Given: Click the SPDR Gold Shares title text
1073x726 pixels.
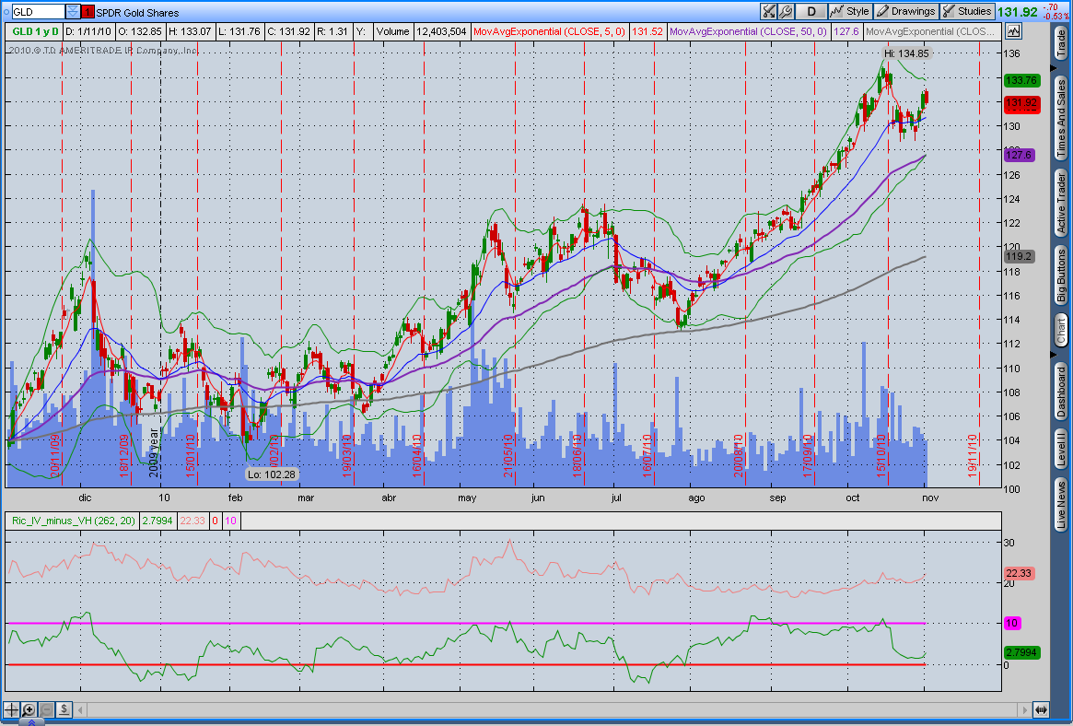Looking at the screenshot, I should click(x=137, y=12).
